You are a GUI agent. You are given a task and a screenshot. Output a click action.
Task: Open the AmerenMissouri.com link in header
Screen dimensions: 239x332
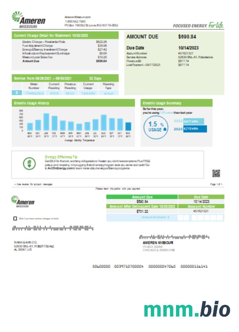(78, 17)
